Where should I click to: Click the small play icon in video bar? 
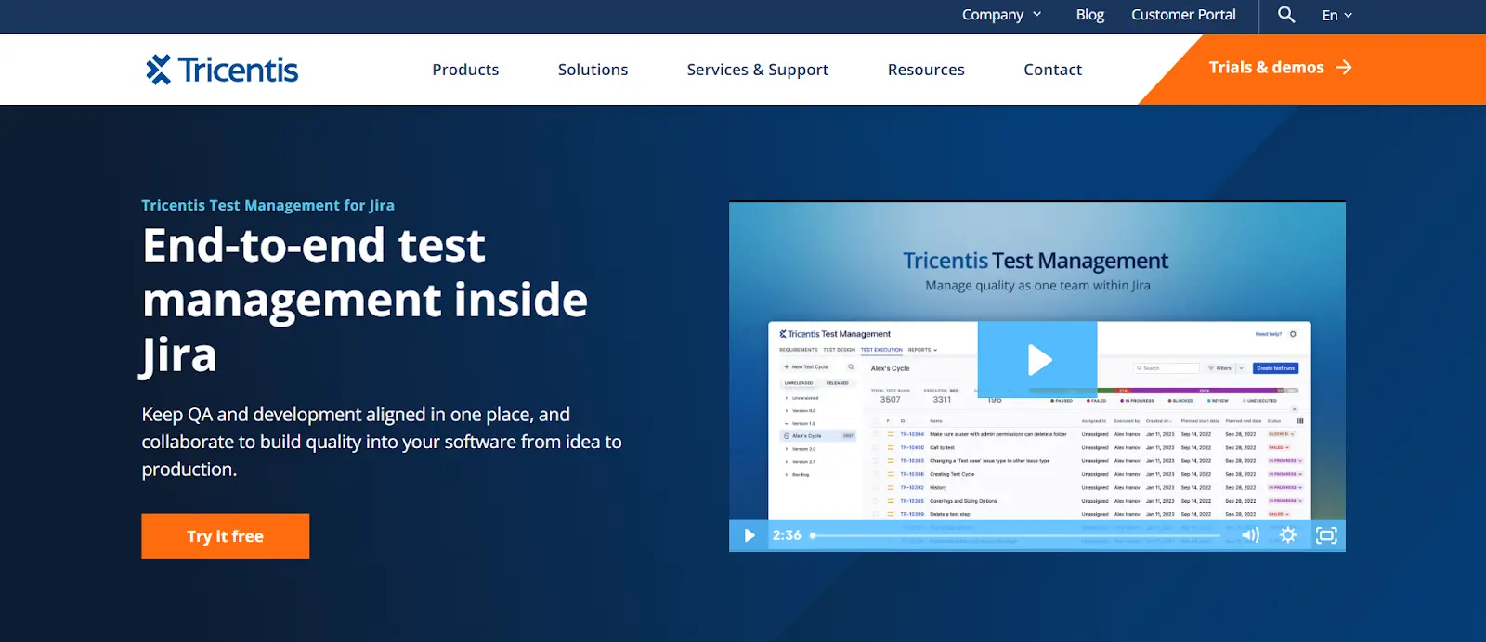coord(750,535)
